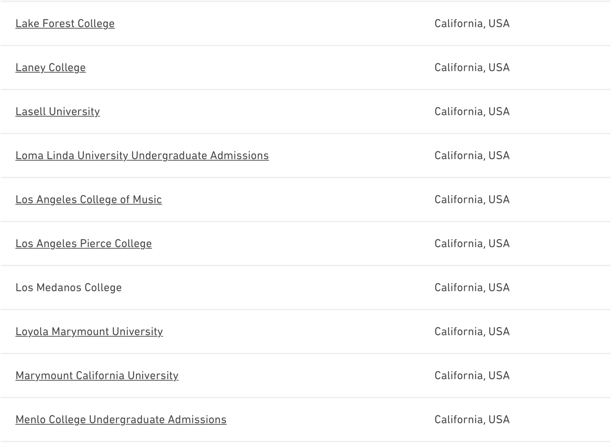Click California, USA in the Menlo College row
This screenshot has height=443, width=611.
[472, 420]
